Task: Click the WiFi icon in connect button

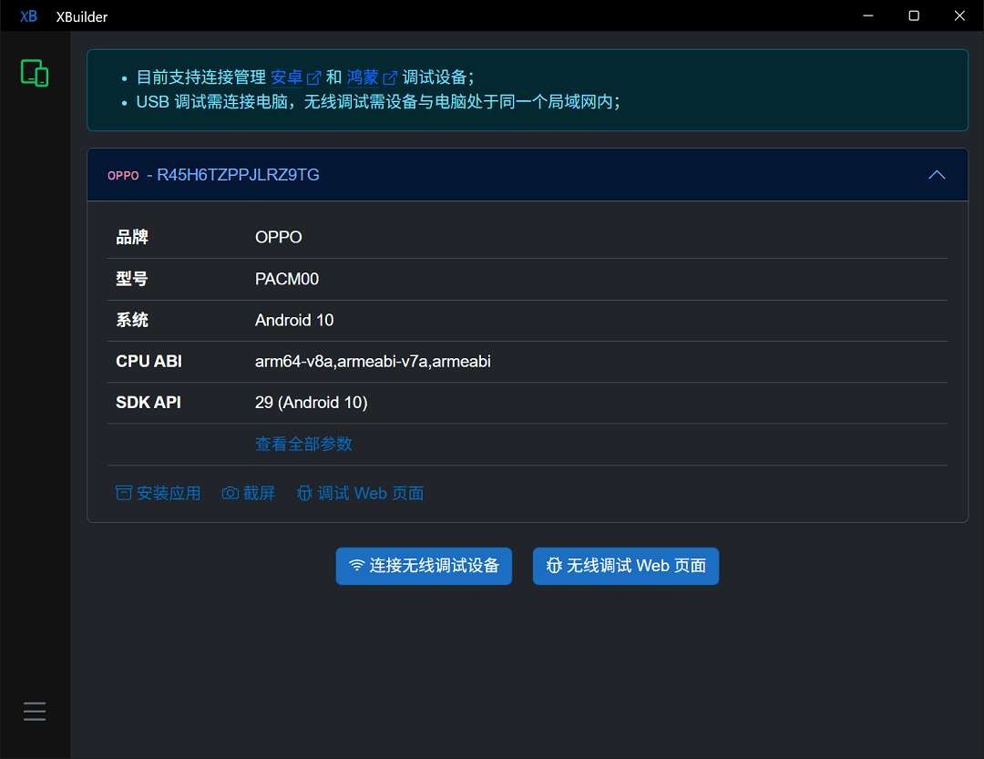Action: (356, 566)
